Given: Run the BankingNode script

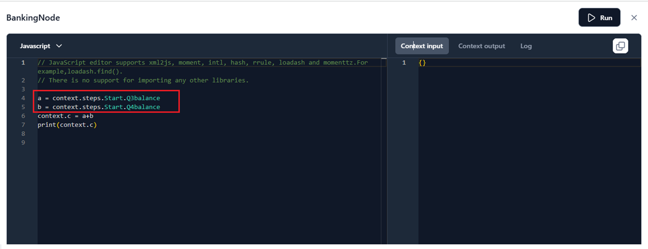Looking at the screenshot, I should [x=599, y=18].
